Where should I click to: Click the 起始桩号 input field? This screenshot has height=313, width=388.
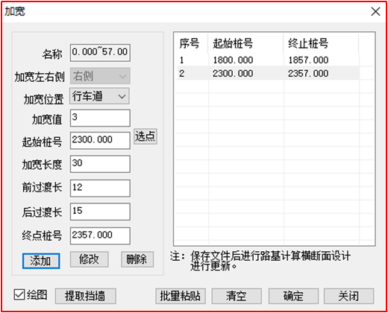[100, 141]
